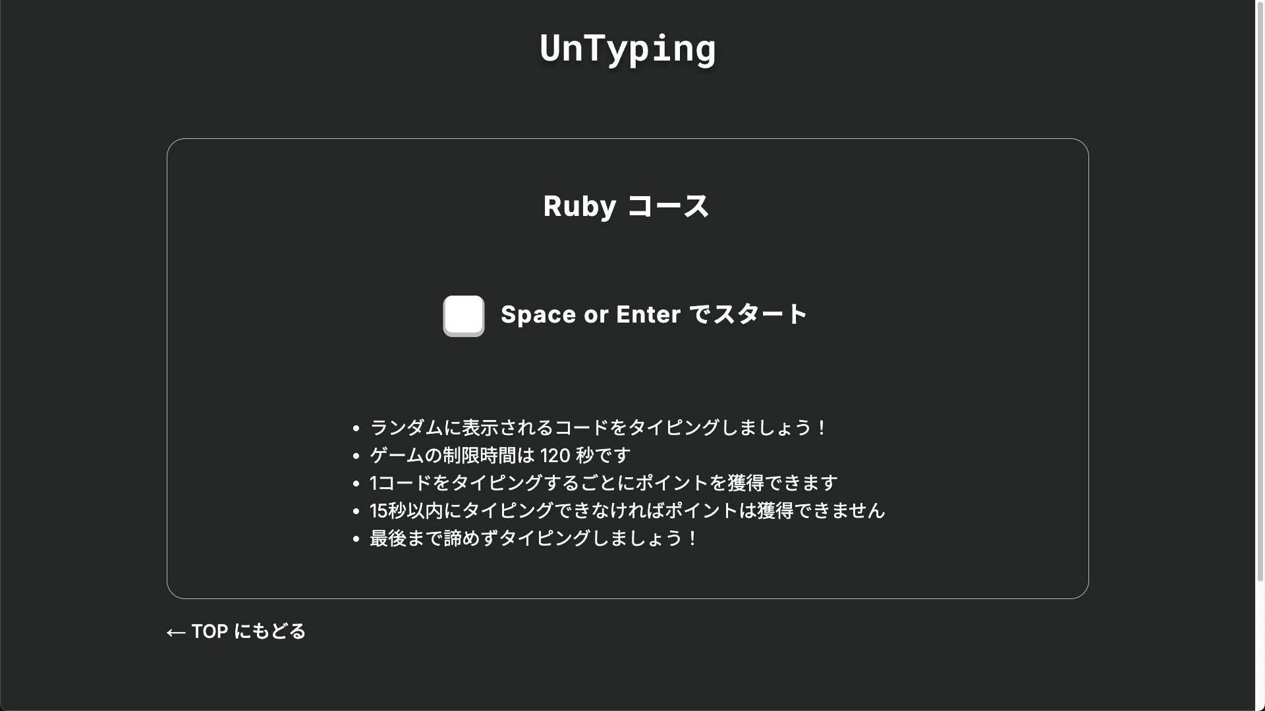
Task: Click the ゲームの制限時間は 120 秒です line
Action: pyautogui.click(x=500, y=456)
